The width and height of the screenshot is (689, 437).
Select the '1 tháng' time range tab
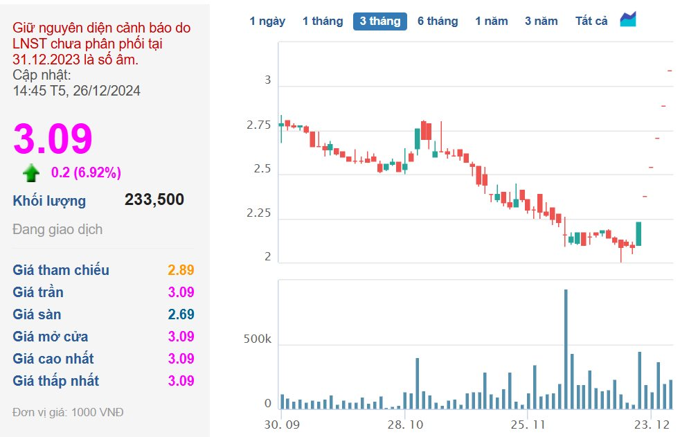(323, 21)
